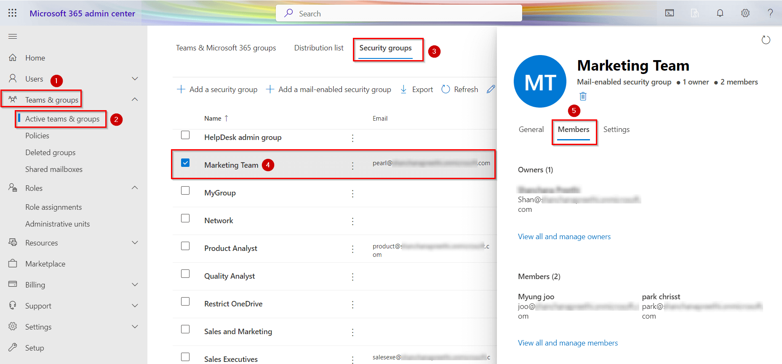Click the Settings gear in sidebar

13,326
